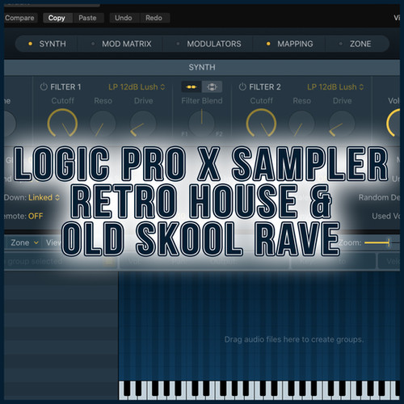Open the Linked dropdown

pos(44,197)
